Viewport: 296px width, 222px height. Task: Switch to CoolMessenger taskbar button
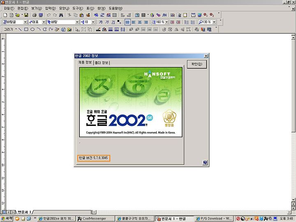pos(95,219)
